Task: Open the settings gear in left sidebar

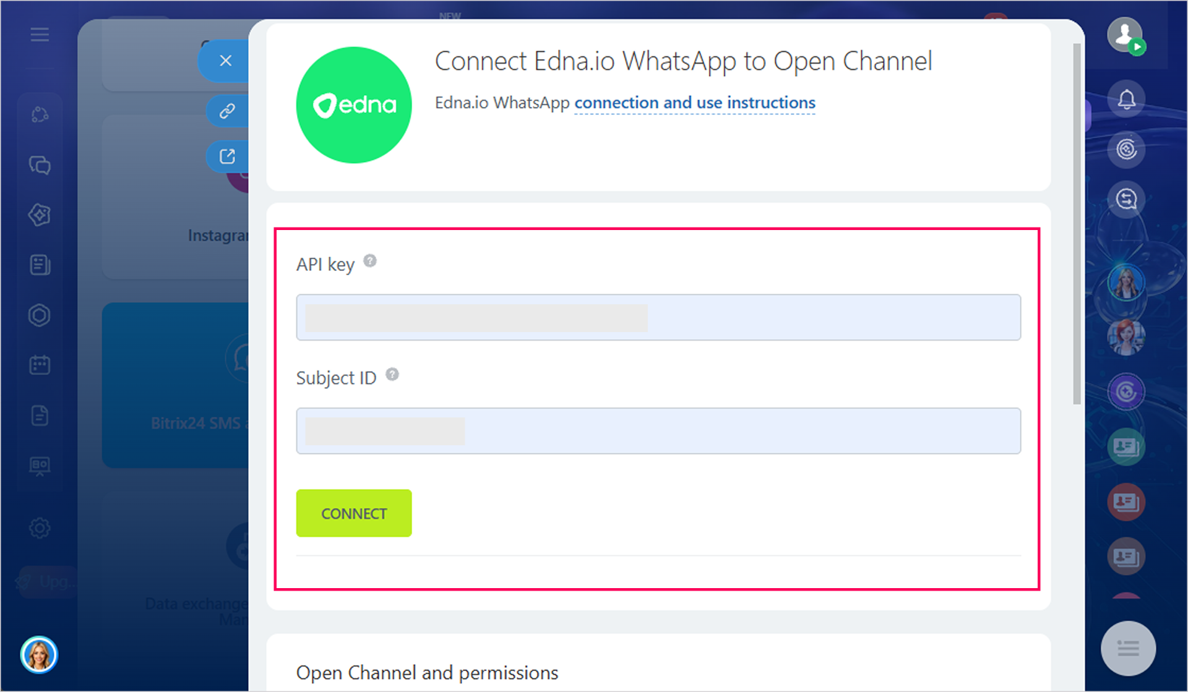Action: (40, 528)
